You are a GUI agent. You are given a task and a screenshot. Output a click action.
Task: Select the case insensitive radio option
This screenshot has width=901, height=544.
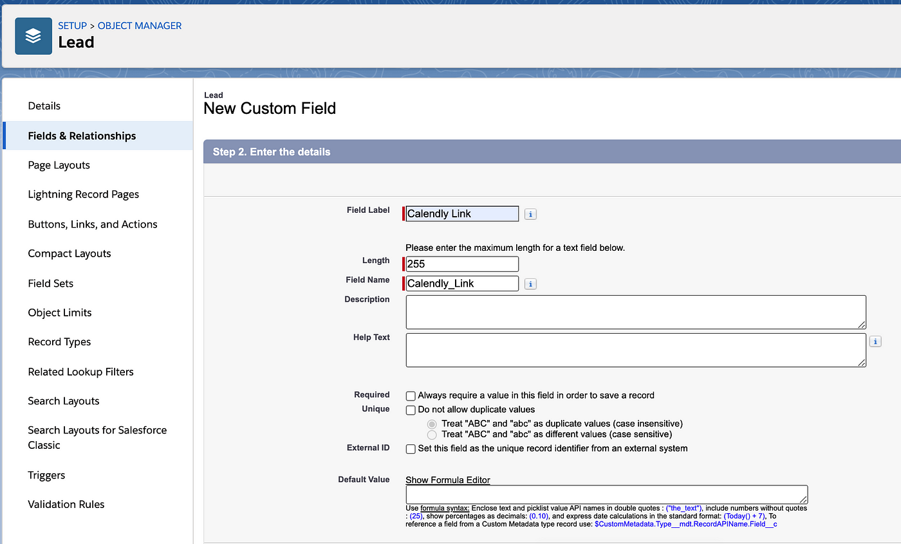(432, 424)
